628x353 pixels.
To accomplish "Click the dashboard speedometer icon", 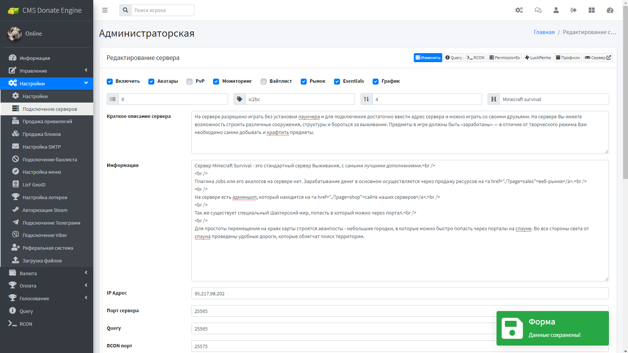I will click(x=610, y=10).
